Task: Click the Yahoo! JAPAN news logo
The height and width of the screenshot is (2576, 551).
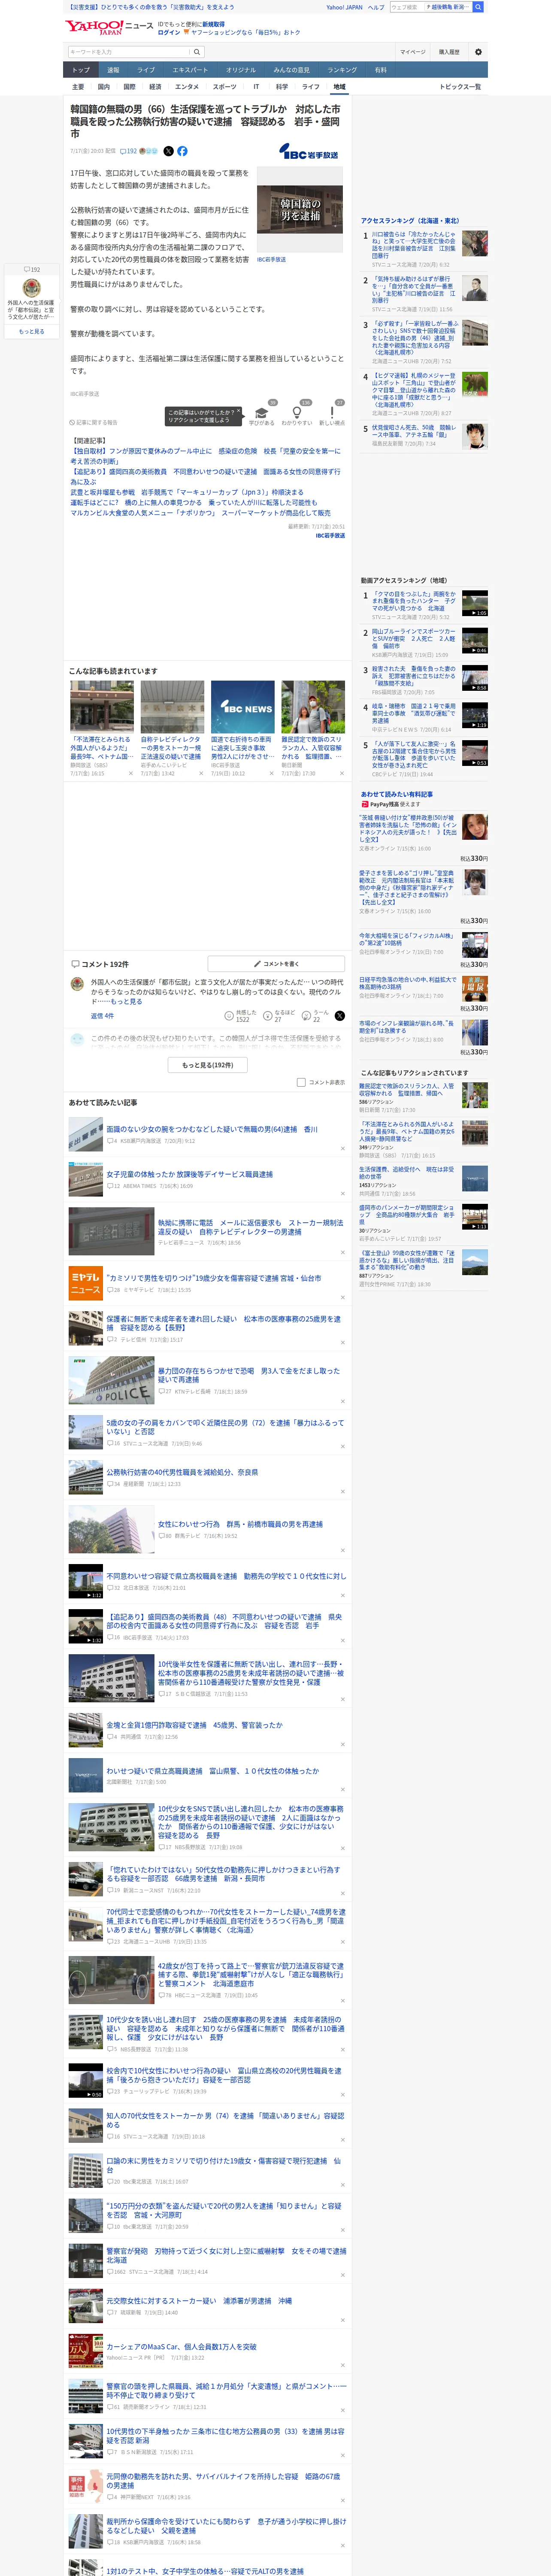Action: tap(109, 27)
